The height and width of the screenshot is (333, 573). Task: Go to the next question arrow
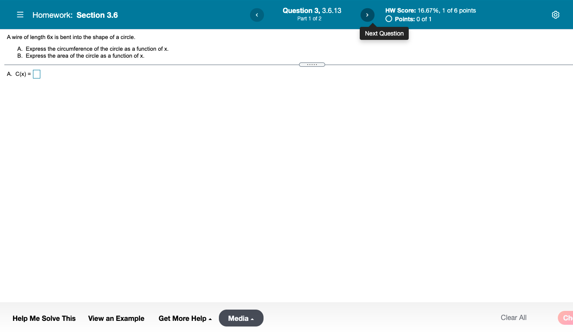[367, 15]
